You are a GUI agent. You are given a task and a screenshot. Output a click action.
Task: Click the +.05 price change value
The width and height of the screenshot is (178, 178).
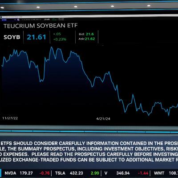[57, 34]
